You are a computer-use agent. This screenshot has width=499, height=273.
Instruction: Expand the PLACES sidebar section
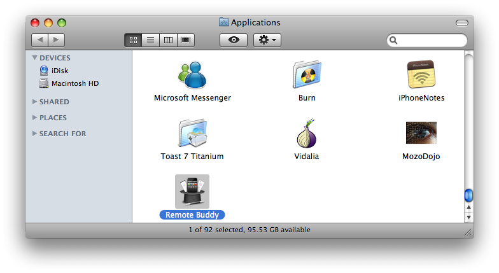(x=34, y=118)
